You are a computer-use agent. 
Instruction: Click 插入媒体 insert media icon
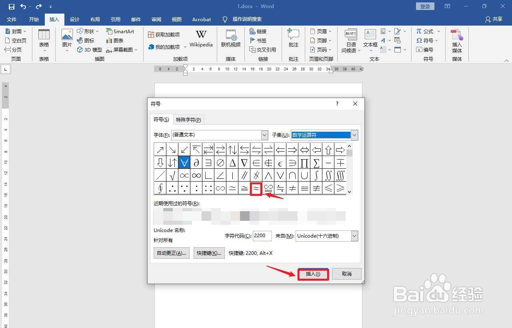pyautogui.click(x=457, y=41)
